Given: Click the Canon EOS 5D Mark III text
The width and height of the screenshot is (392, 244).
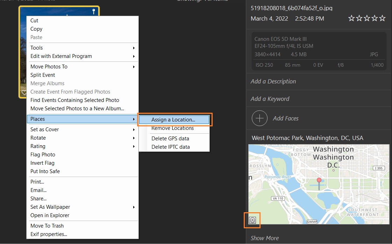Looking at the screenshot, I should tap(280, 39).
